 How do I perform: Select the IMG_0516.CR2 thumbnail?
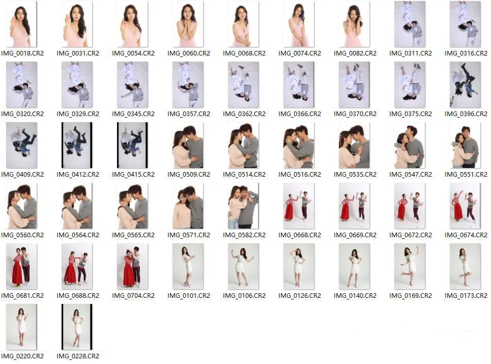[299, 146]
